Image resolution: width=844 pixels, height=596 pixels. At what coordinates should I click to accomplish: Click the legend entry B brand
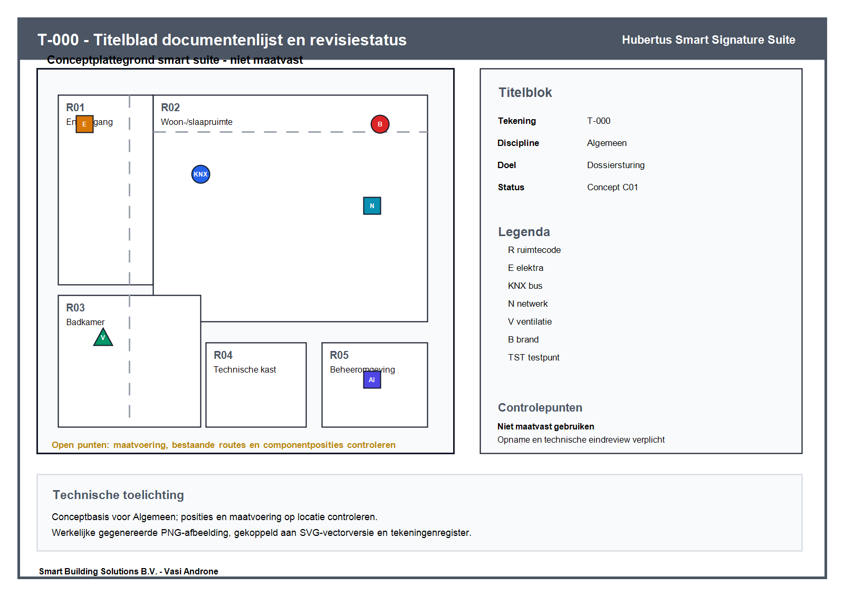click(523, 339)
